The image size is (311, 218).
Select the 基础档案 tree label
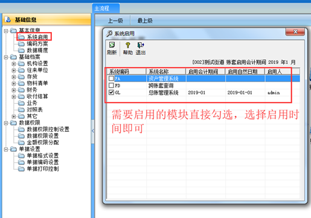(x=30, y=57)
